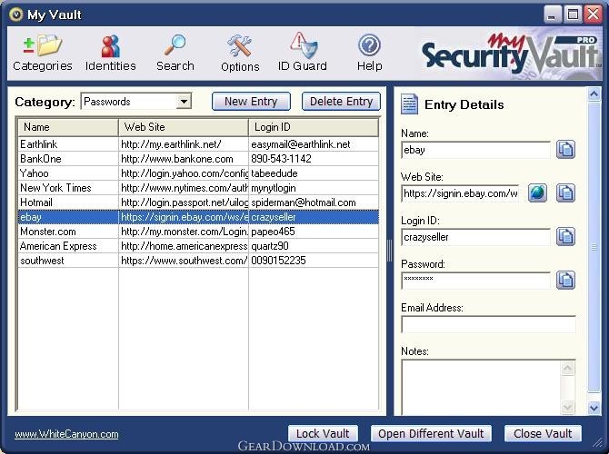The width and height of the screenshot is (609, 454).
Task: Open the ID Guard shield icon
Action: point(302,52)
